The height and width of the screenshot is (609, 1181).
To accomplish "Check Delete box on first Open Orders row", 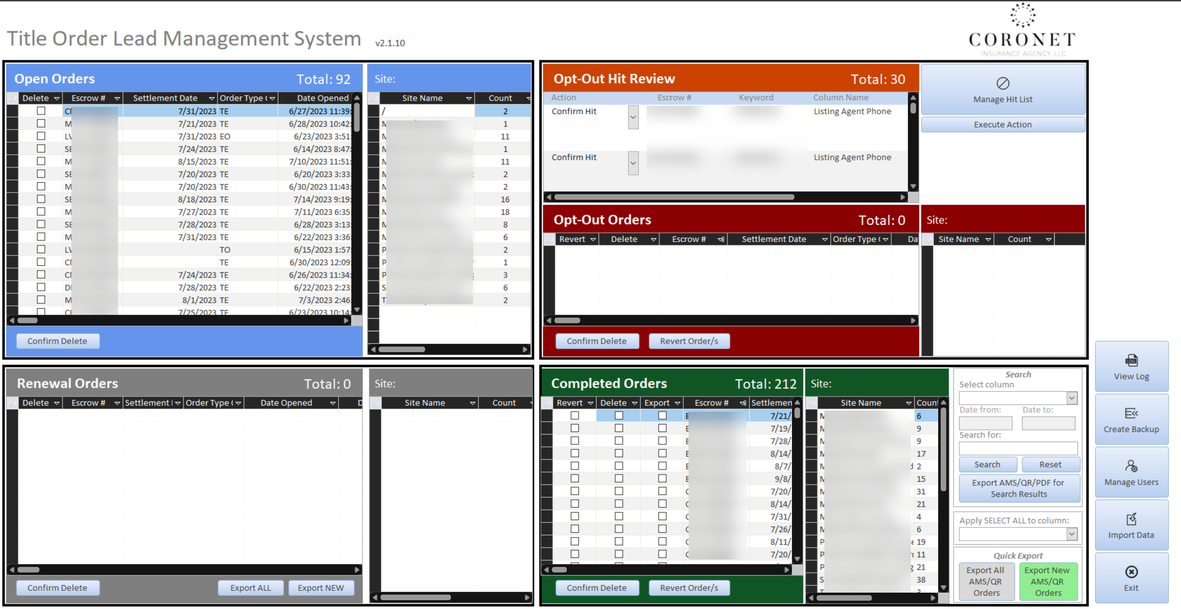I will 41,111.
